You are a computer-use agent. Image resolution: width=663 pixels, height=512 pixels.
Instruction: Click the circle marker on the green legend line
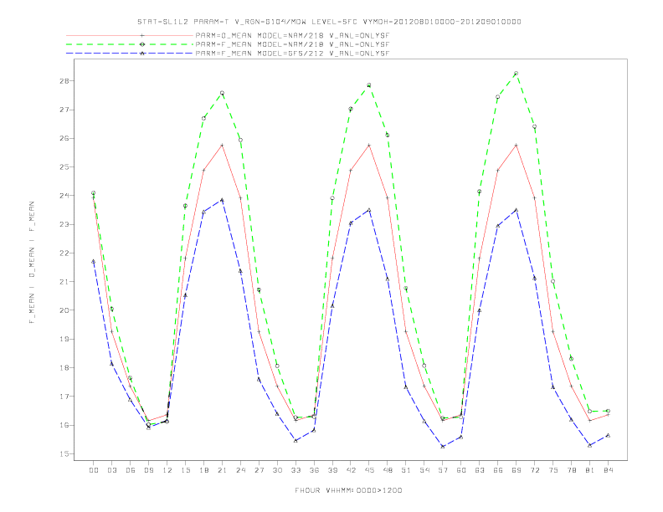point(142,44)
